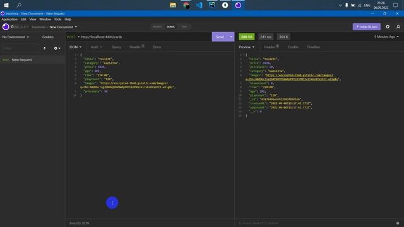Click the 200 OK status tag
This screenshot has height=227, width=404.
click(x=247, y=37)
